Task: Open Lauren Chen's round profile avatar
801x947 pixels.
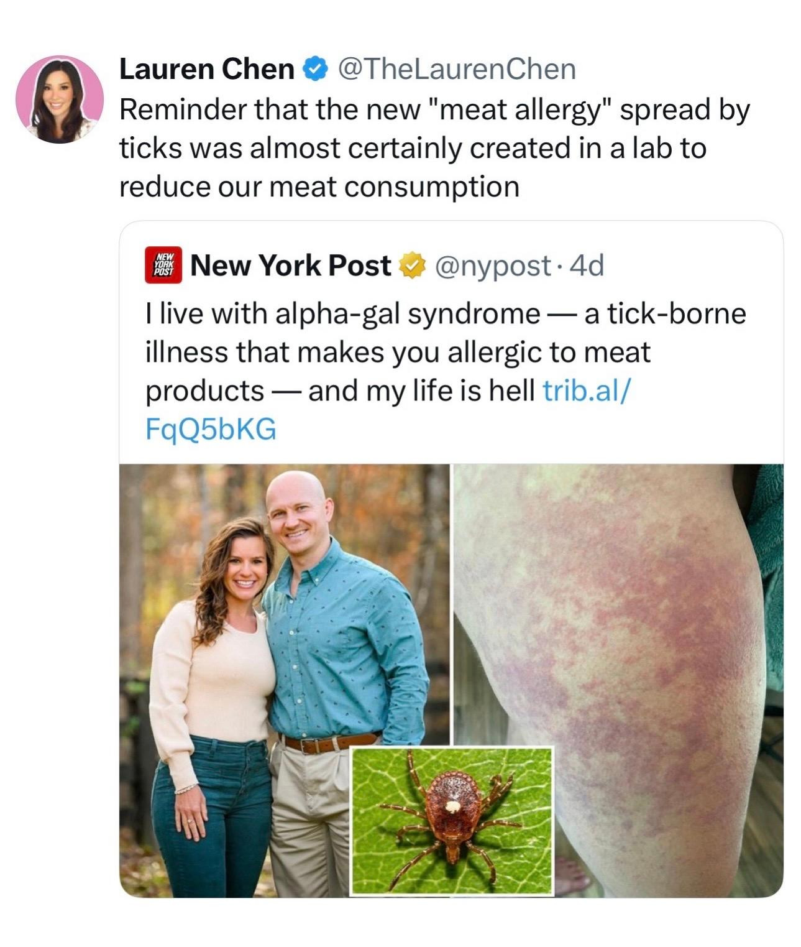Action: (60, 99)
